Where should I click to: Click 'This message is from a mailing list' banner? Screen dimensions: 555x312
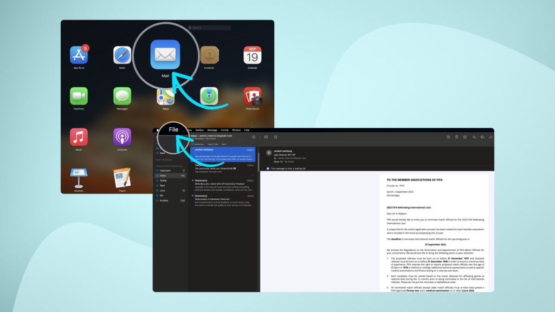tap(287, 169)
